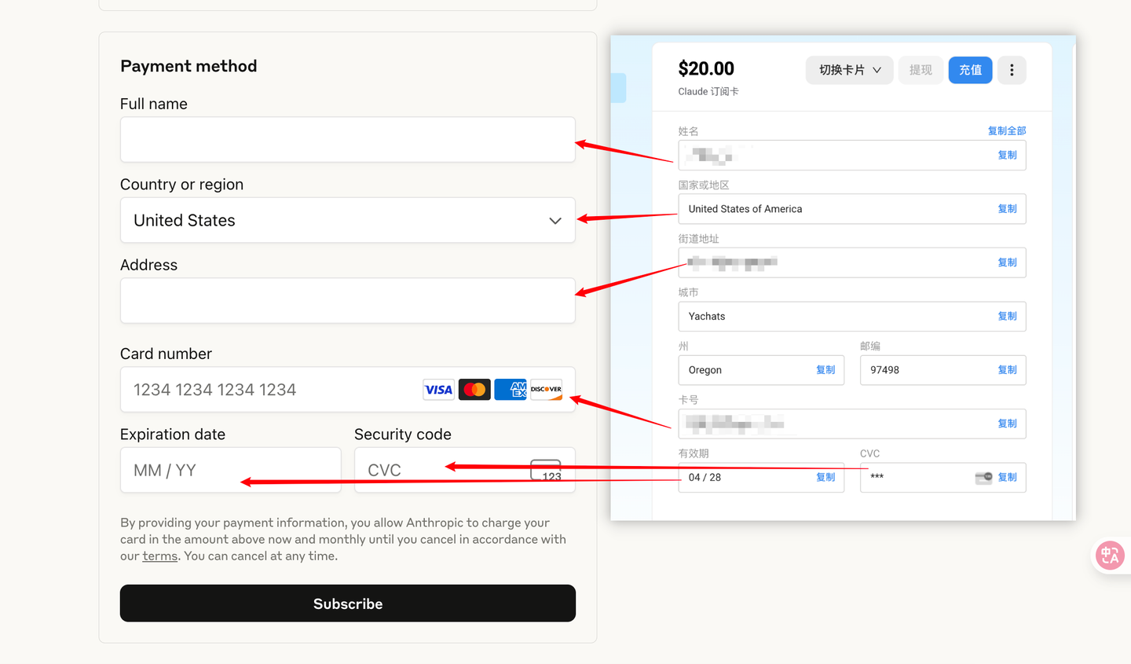The width and height of the screenshot is (1131, 664).
Task: Copy the zip code 97498
Action: pos(1007,370)
